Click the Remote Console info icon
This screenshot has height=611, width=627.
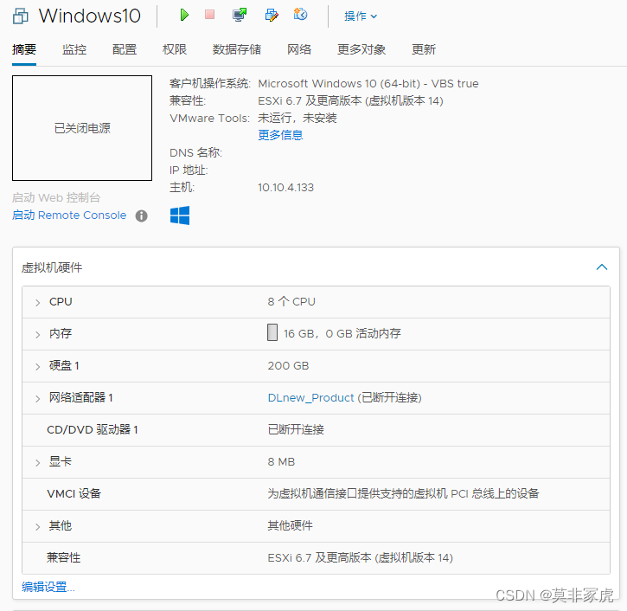click(141, 216)
